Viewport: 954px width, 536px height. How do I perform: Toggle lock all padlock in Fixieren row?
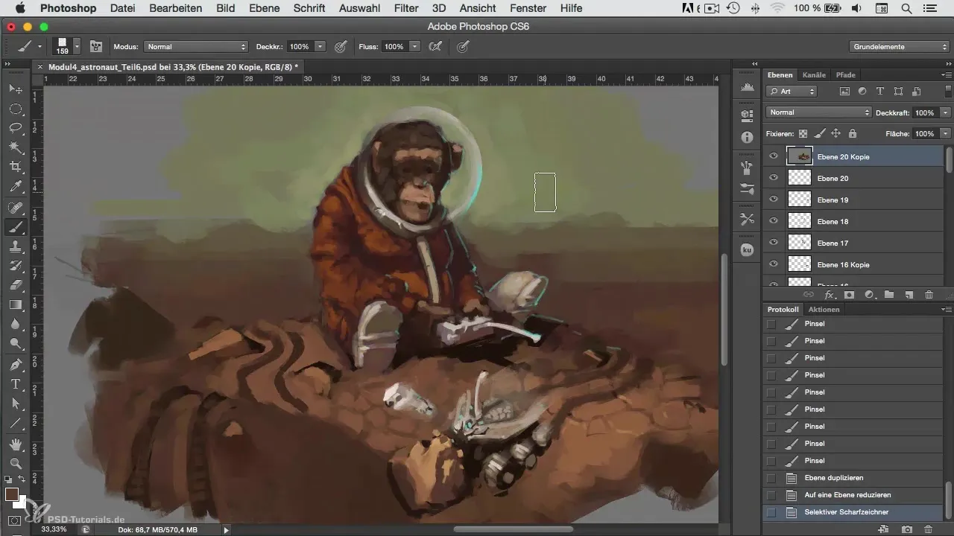click(x=852, y=134)
